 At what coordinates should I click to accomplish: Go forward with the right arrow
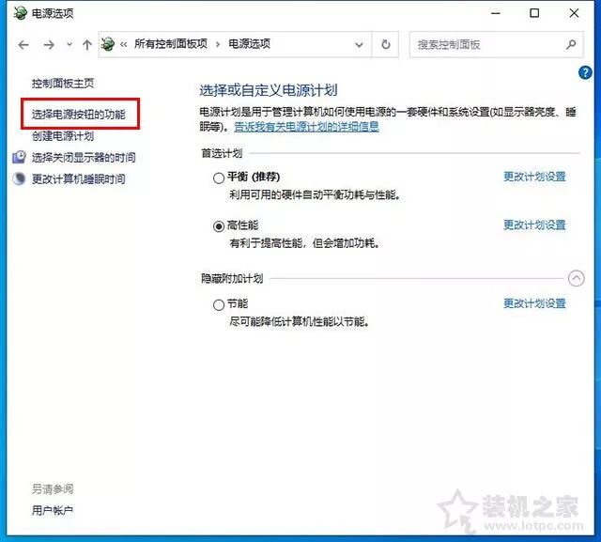(x=49, y=45)
